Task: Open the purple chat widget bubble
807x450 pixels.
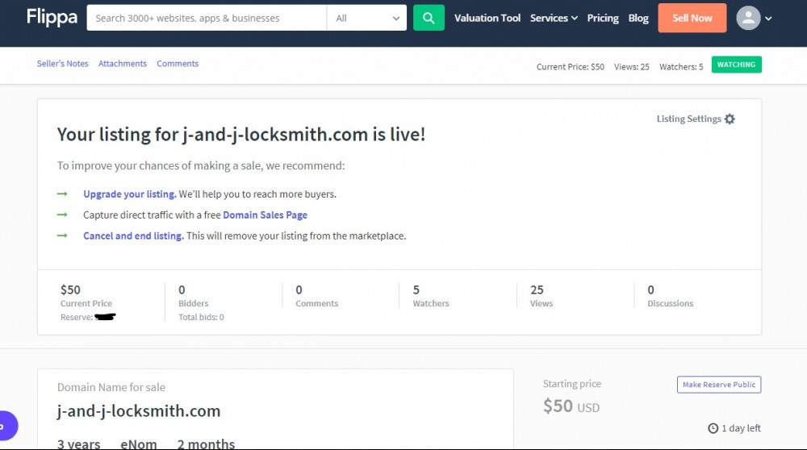Action: coord(6,426)
